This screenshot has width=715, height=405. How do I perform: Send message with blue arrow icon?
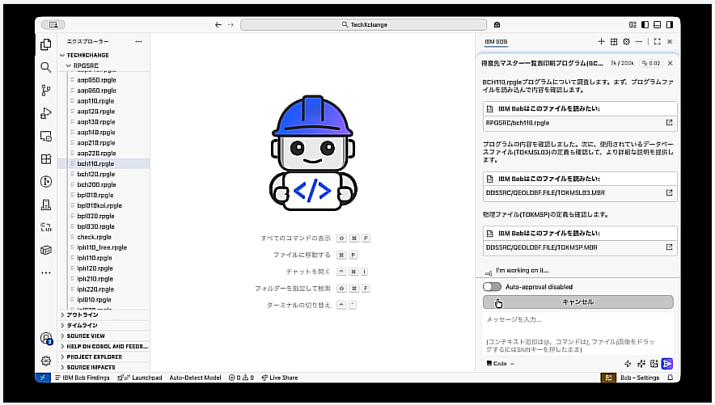[667, 364]
